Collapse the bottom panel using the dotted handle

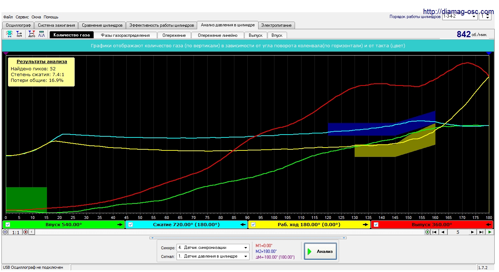(x=248, y=238)
